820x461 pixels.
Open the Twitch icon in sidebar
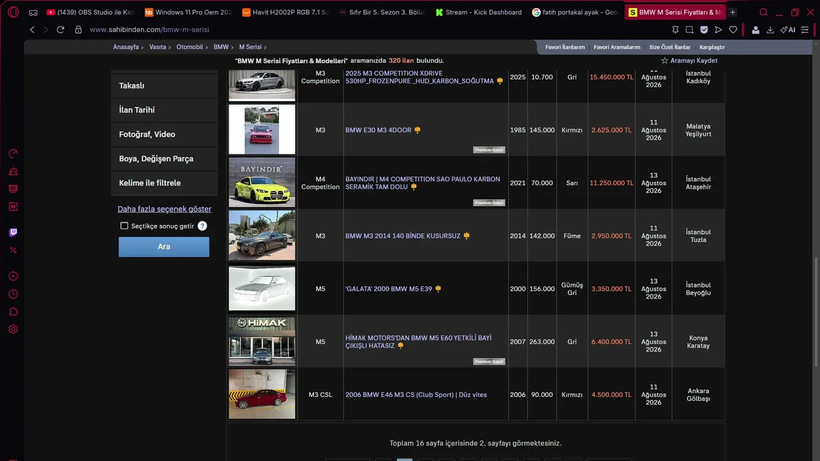click(13, 232)
